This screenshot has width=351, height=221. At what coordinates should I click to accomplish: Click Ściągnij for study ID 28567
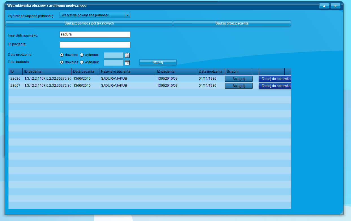click(x=239, y=86)
